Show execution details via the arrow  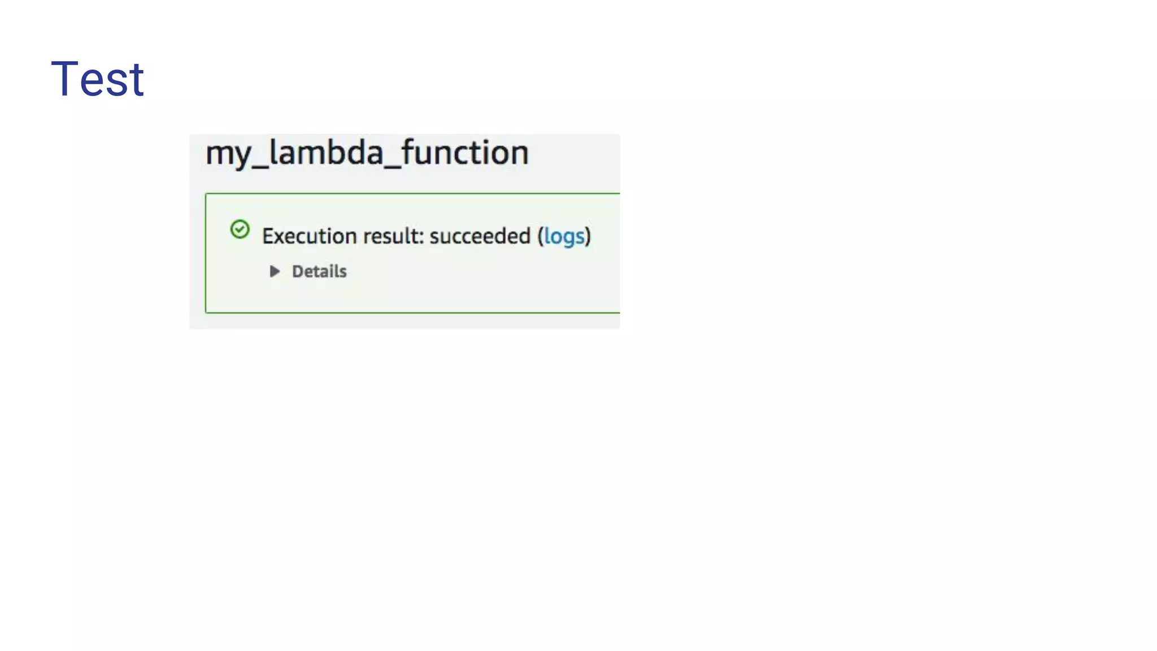pos(275,272)
